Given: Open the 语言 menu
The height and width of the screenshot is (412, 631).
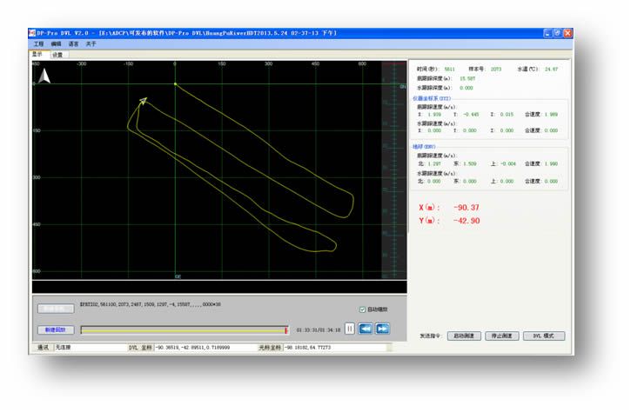Looking at the screenshot, I should pyautogui.click(x=73, y=43).
